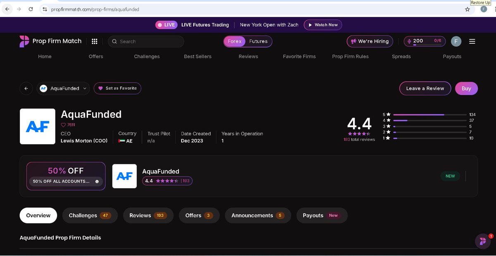Open the 200 points counter
496x256 pixels.
tap(425, 41)
